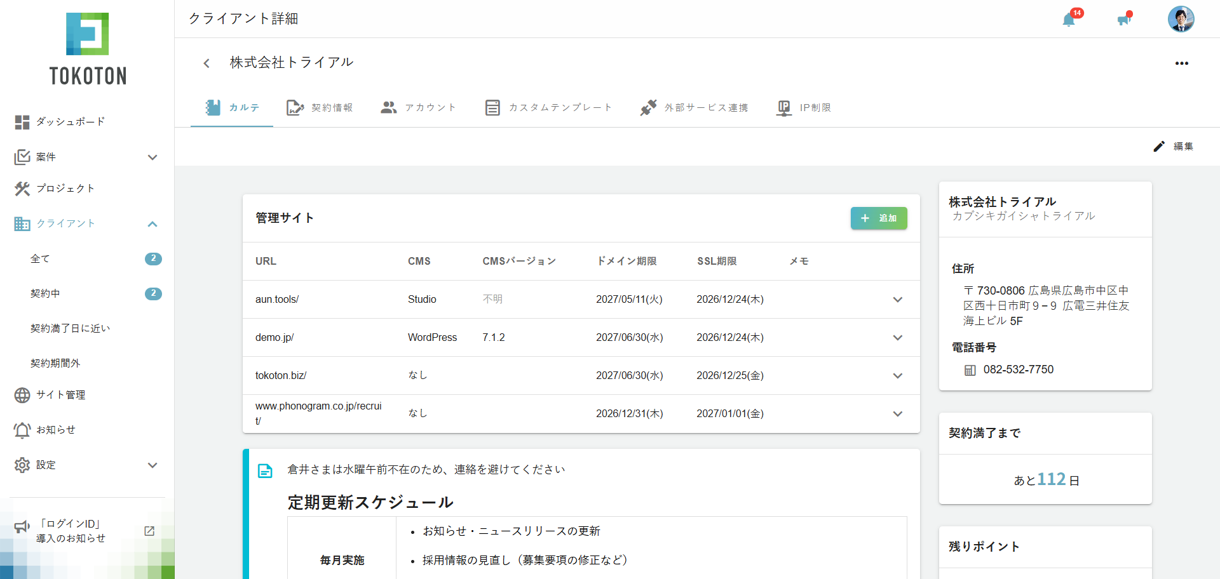
Task: Click the 契約情報 contract icon
Action: (295, 108)
